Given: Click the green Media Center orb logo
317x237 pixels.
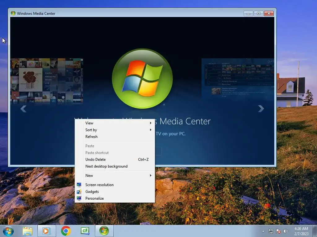Looking at the screenshot, I should tap(142, 79).
